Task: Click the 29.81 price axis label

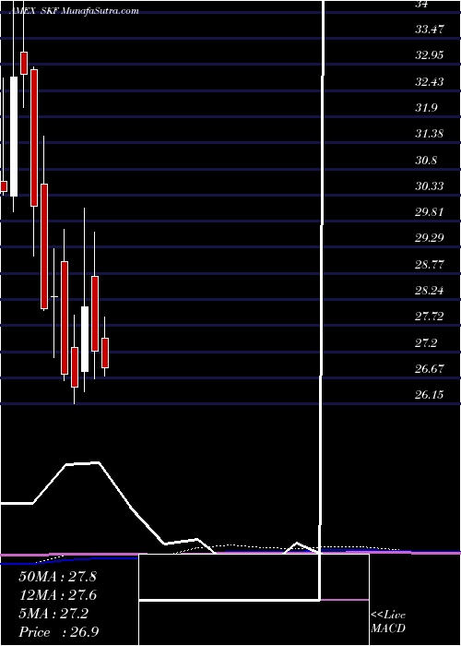Action: (430, 212)
